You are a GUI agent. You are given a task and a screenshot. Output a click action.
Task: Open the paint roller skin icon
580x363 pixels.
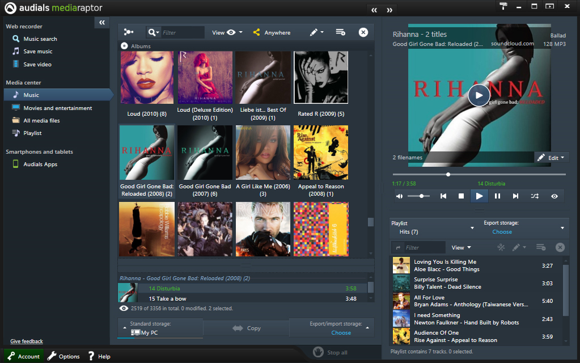coord(503,6)
